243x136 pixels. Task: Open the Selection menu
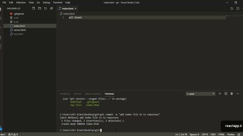coord(21,3)
